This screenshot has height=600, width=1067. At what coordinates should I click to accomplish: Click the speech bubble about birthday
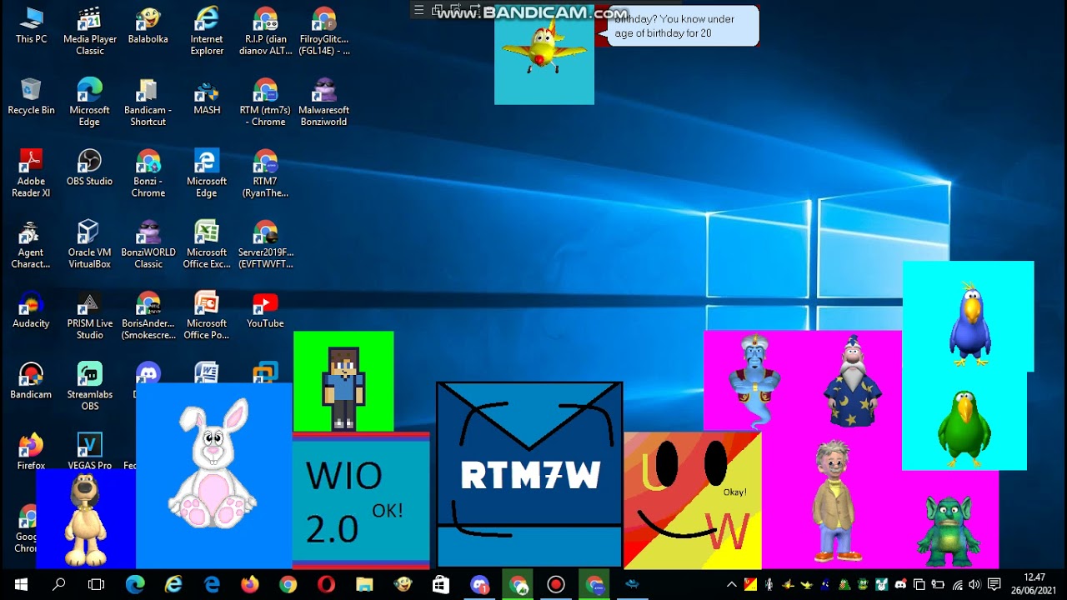tap(684, 27)
